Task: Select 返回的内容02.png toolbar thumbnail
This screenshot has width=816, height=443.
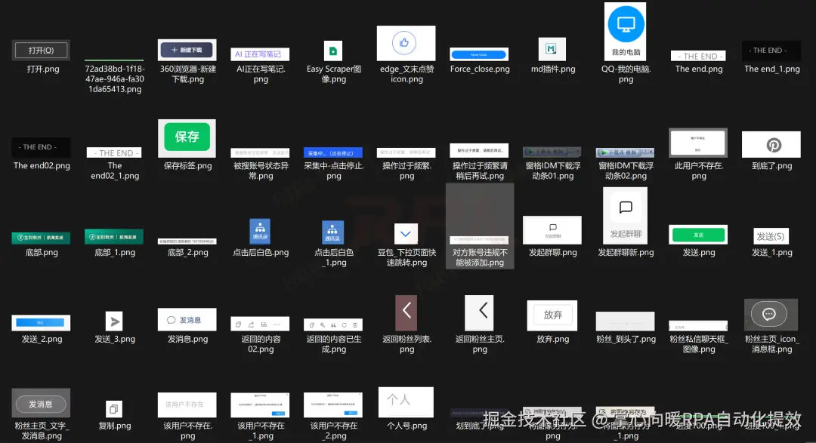Action: point(260,325)
